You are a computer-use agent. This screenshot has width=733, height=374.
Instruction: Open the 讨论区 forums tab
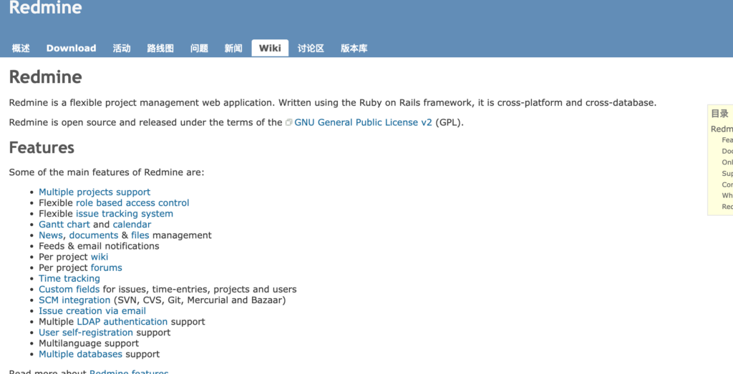(311, 49)
